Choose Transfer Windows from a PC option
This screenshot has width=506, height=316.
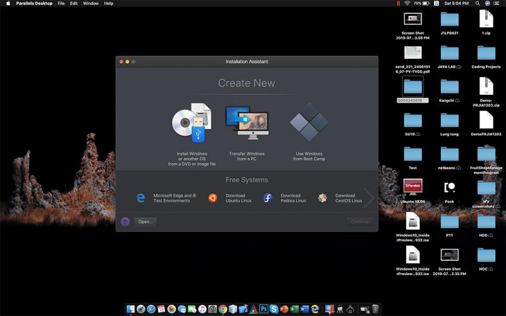(x=247, y=133)
